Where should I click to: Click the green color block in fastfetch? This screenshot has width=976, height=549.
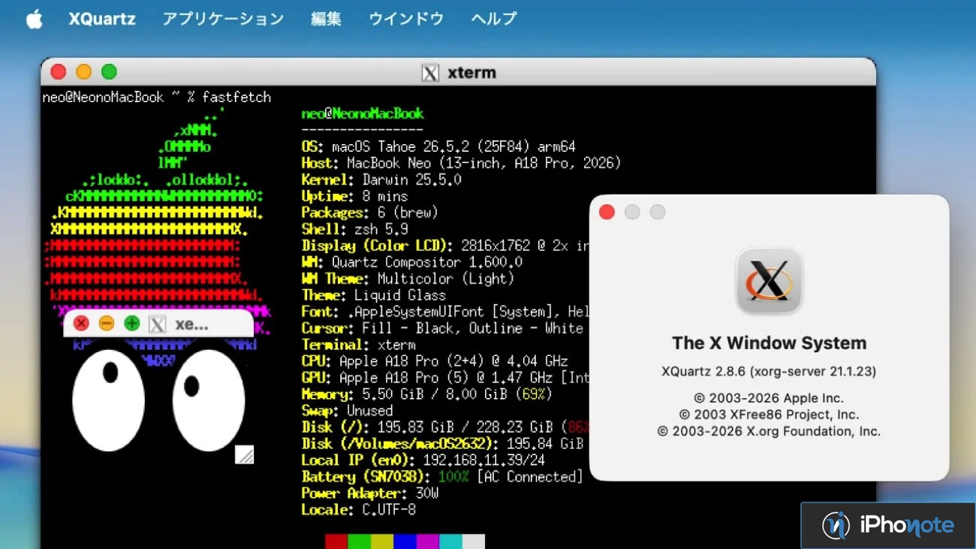click(x=359, y=541)
